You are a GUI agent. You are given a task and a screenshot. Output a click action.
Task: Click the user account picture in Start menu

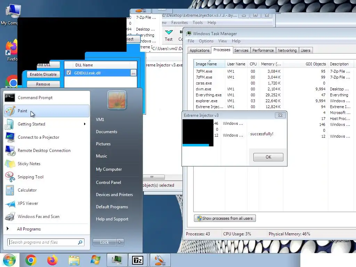click(117, 100)
